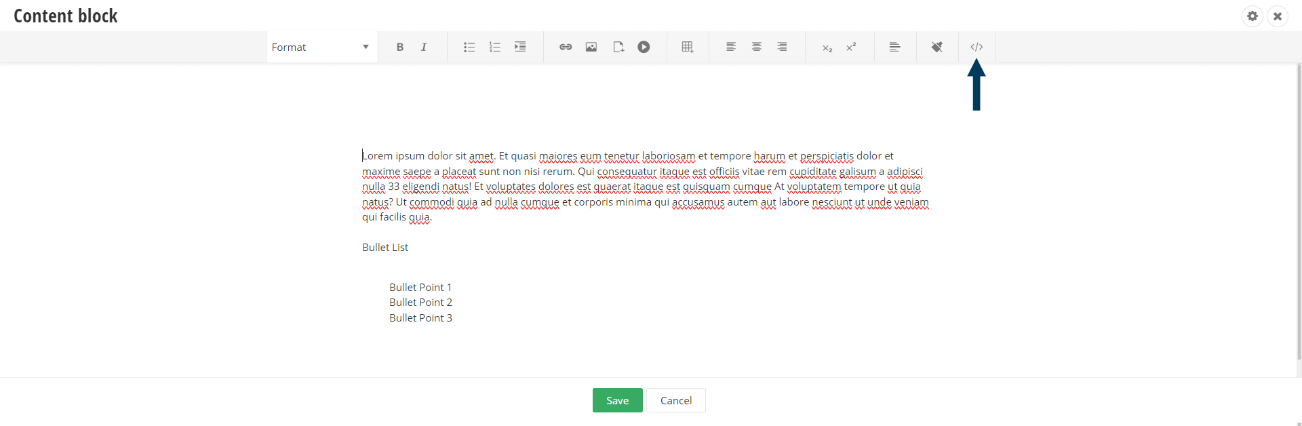Toggle bold formatting
This screenshot has width=1302, height=426.
(x=400, y=47)
